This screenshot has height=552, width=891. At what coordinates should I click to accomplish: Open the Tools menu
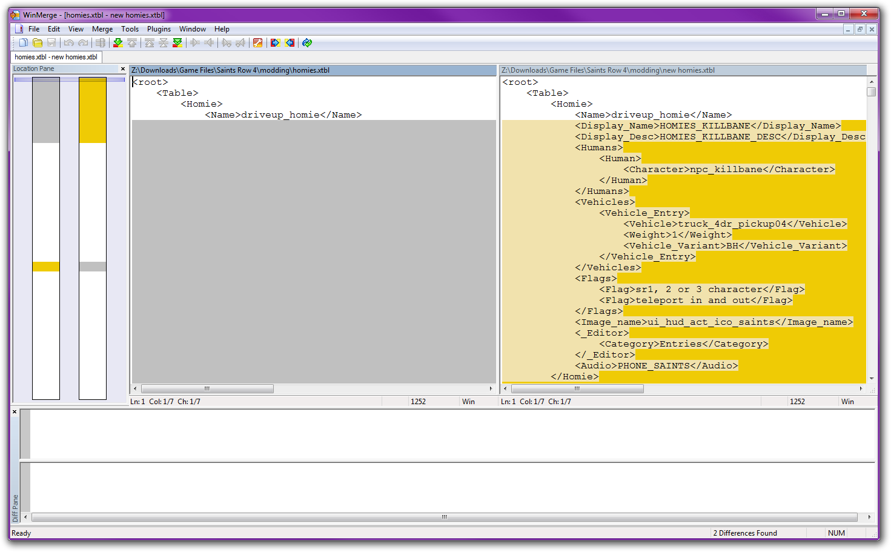tap(130, 29)
